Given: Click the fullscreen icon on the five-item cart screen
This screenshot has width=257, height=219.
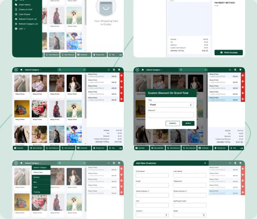Looking at the screenshot, I should point(109,70).
